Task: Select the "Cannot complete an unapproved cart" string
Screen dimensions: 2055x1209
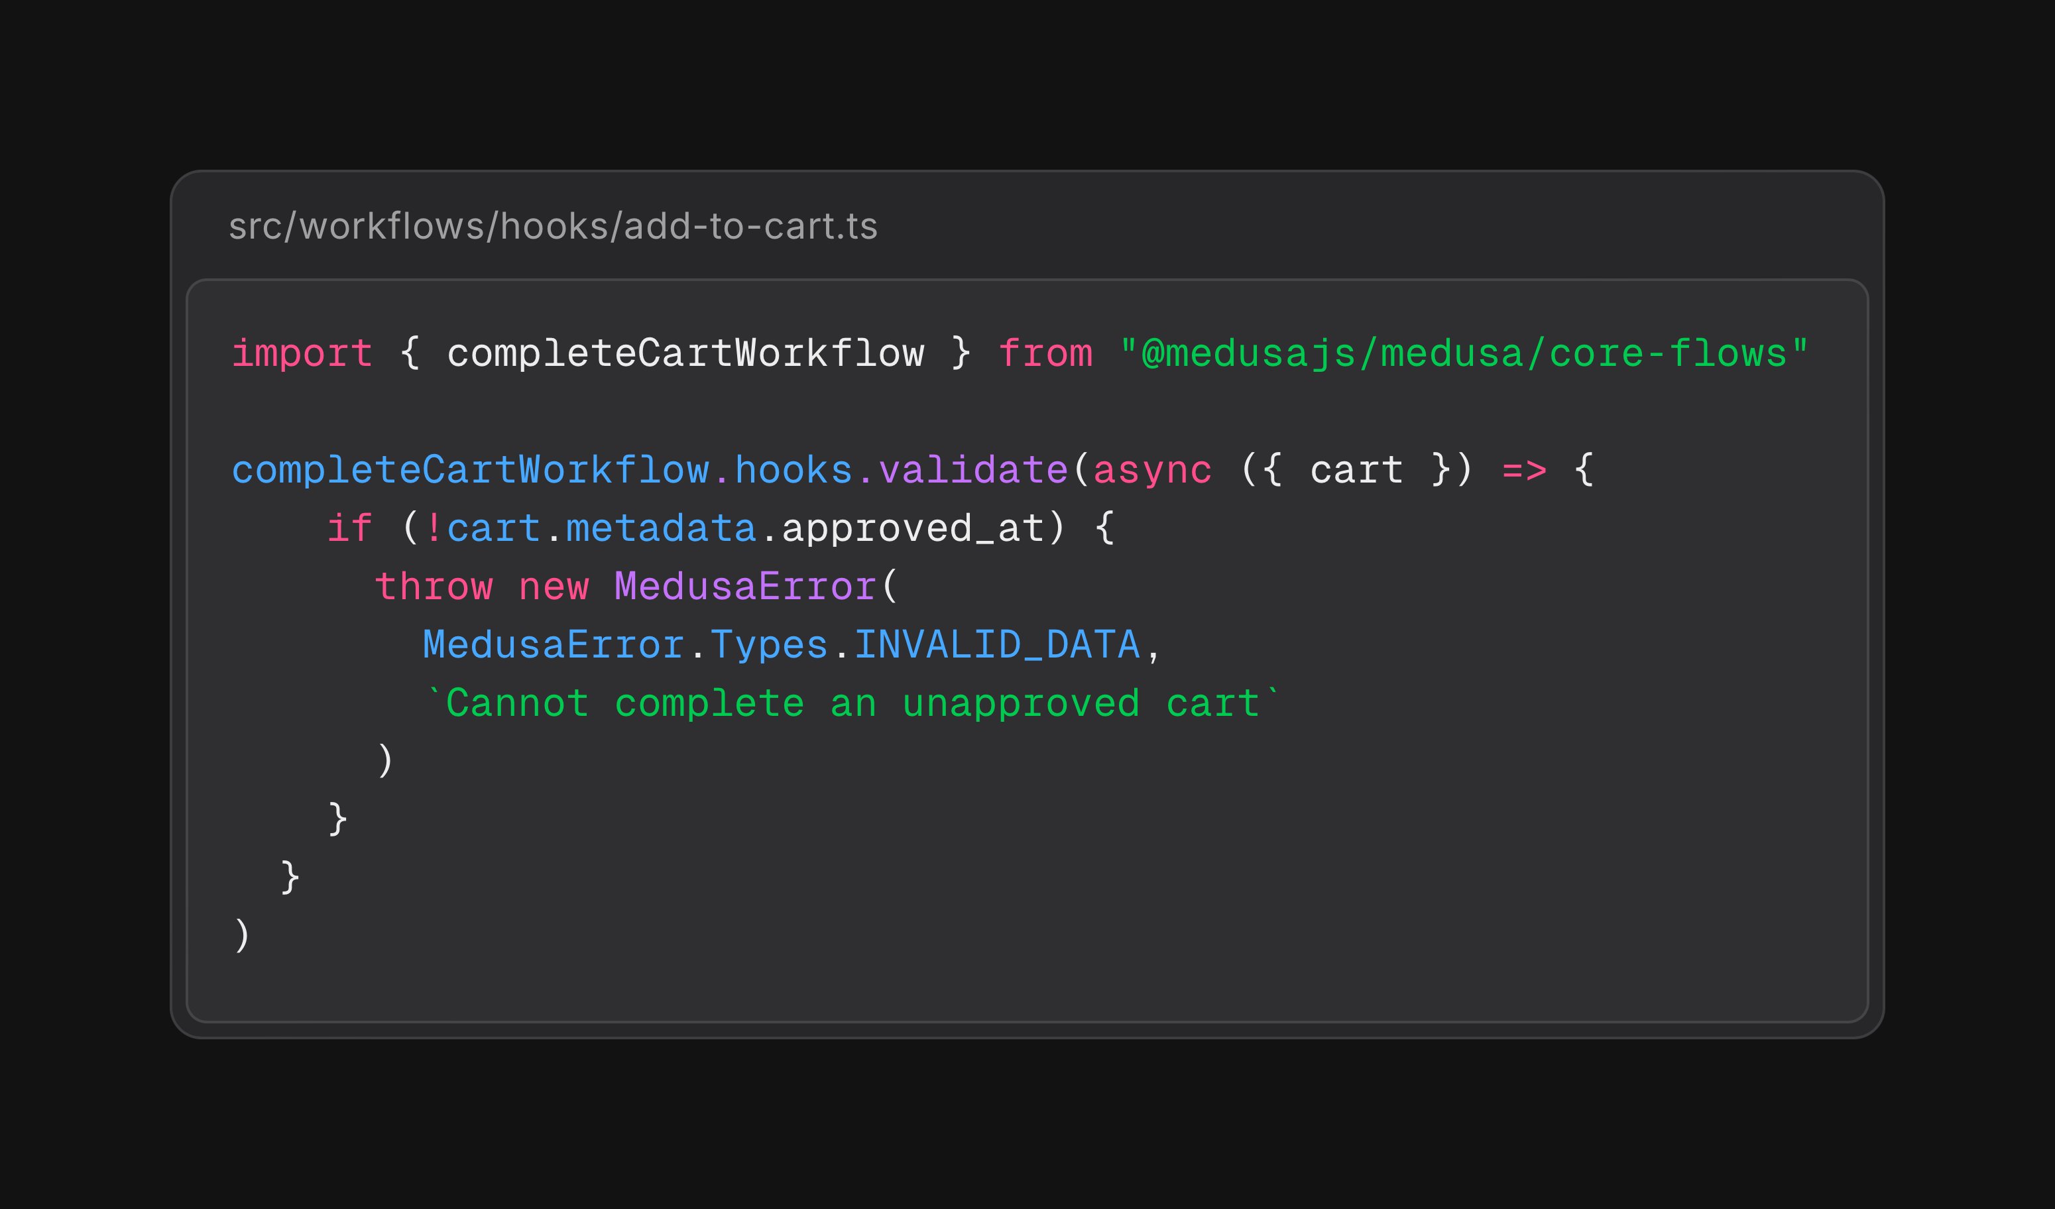Action: pos(853,703)
